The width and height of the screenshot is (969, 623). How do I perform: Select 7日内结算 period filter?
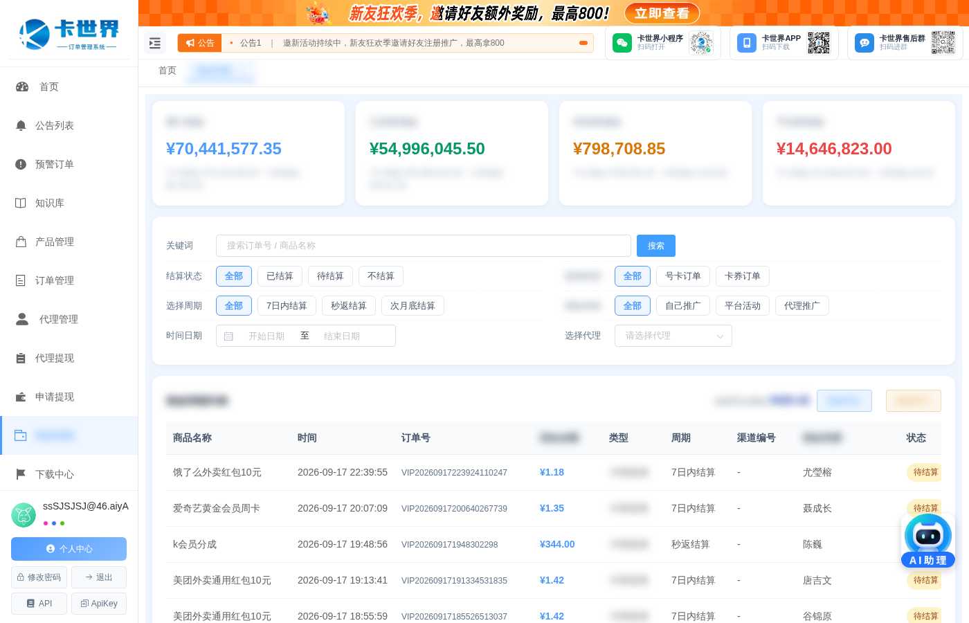click(287, 306)
